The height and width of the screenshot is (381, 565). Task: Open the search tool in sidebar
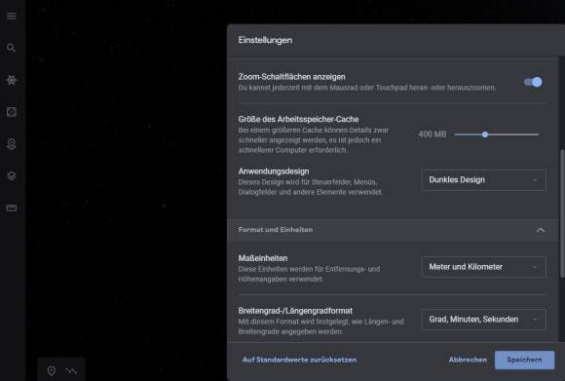11,48
